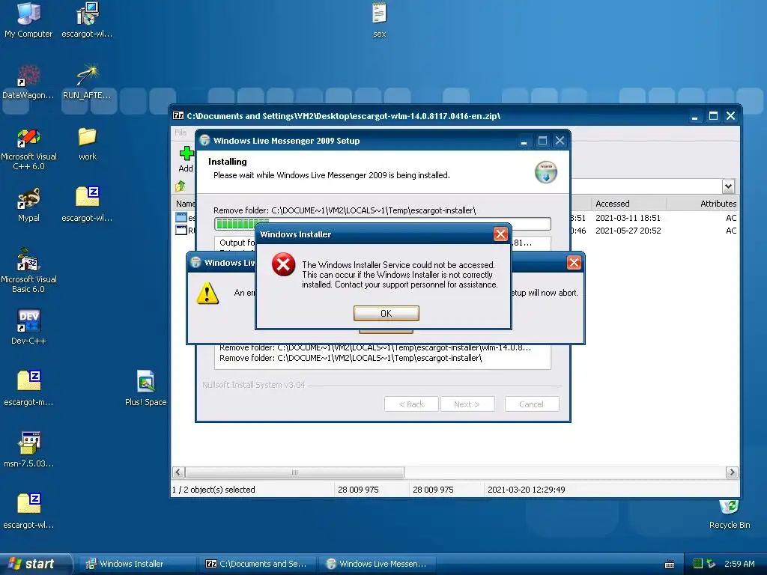This screenshot has height=575, width=767.
Task: Minimize the Windows Live Messenger 2009 Setup window
Action: pyautogui.click(x=524, y=141)
